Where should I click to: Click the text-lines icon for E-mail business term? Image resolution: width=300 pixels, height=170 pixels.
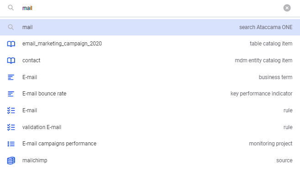pyautogui.click(x=11, y=77)
